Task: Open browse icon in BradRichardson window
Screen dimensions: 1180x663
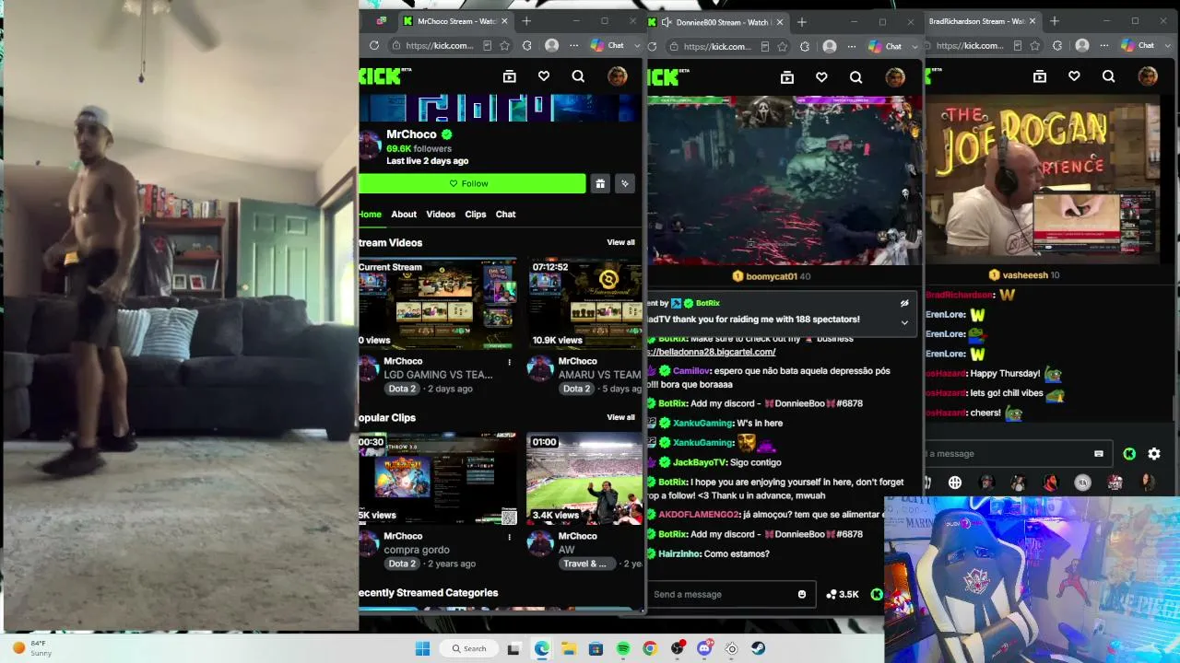Action: (1040, 76)
